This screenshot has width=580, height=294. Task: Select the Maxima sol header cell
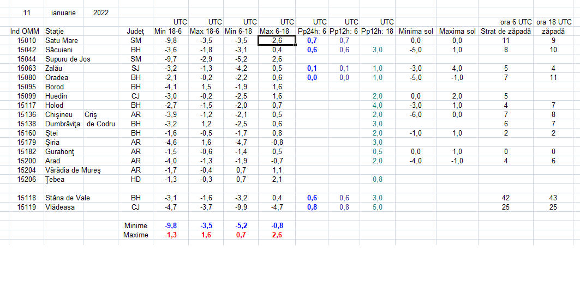pos(457,32)
